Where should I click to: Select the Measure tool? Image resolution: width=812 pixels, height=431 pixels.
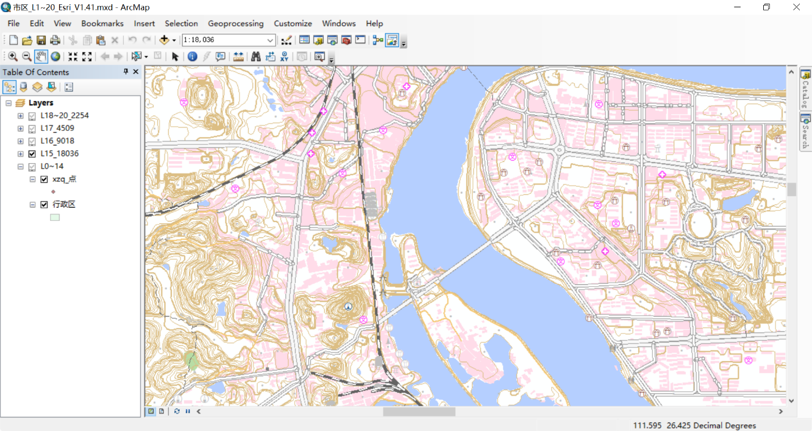[x=238, y=56]
